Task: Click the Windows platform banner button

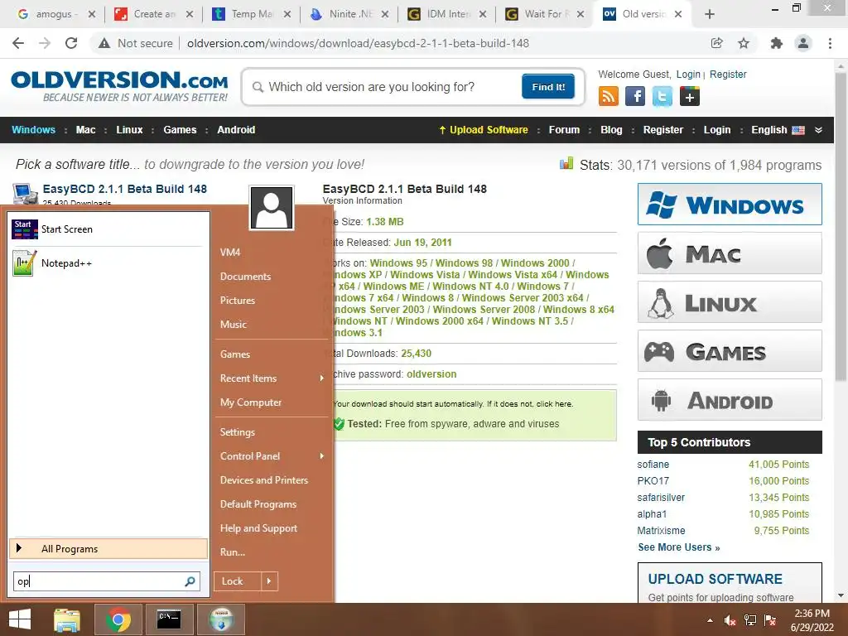Action: point(730,205)
